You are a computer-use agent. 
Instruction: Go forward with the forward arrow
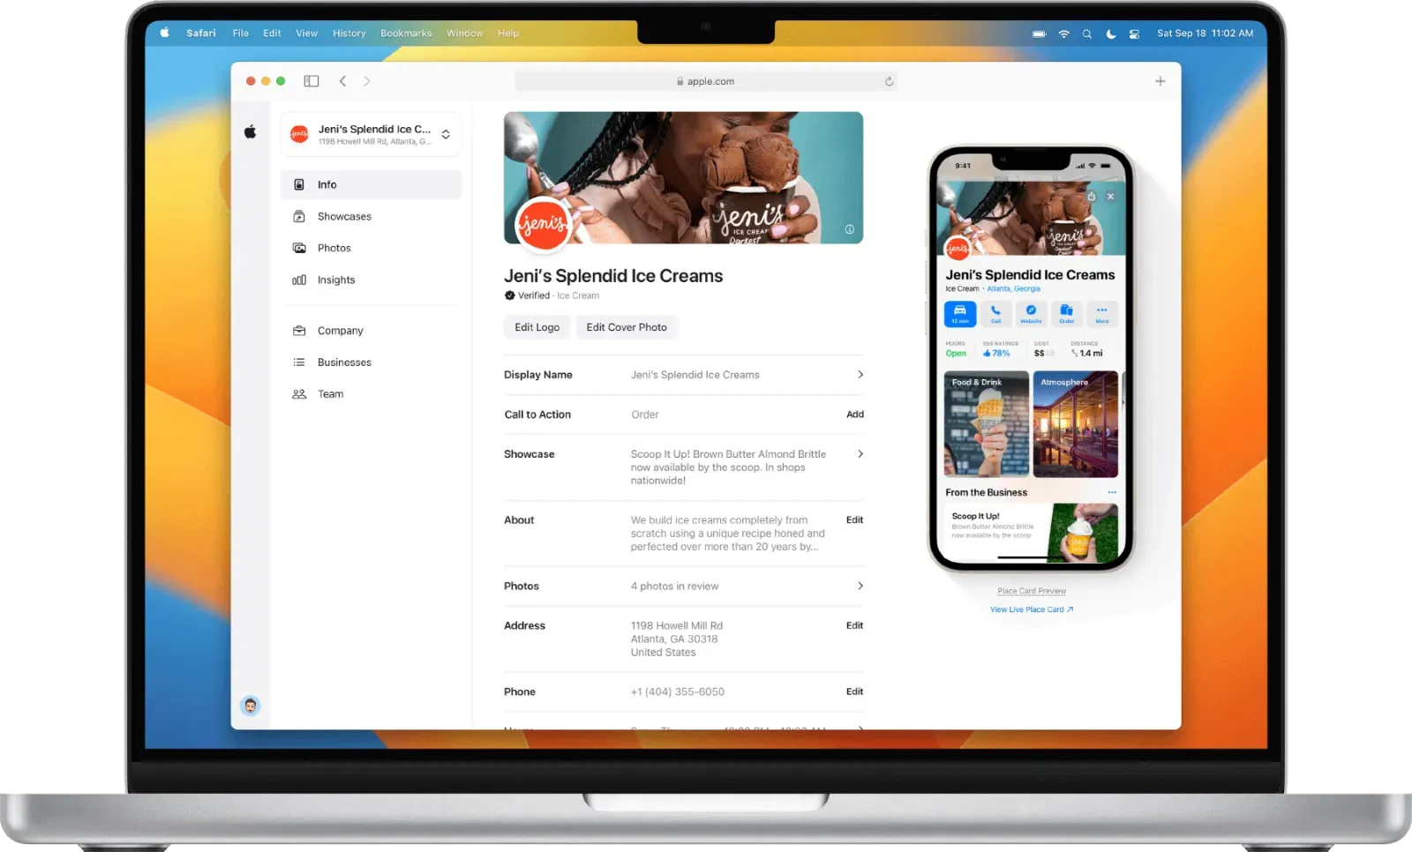(367, 81)
